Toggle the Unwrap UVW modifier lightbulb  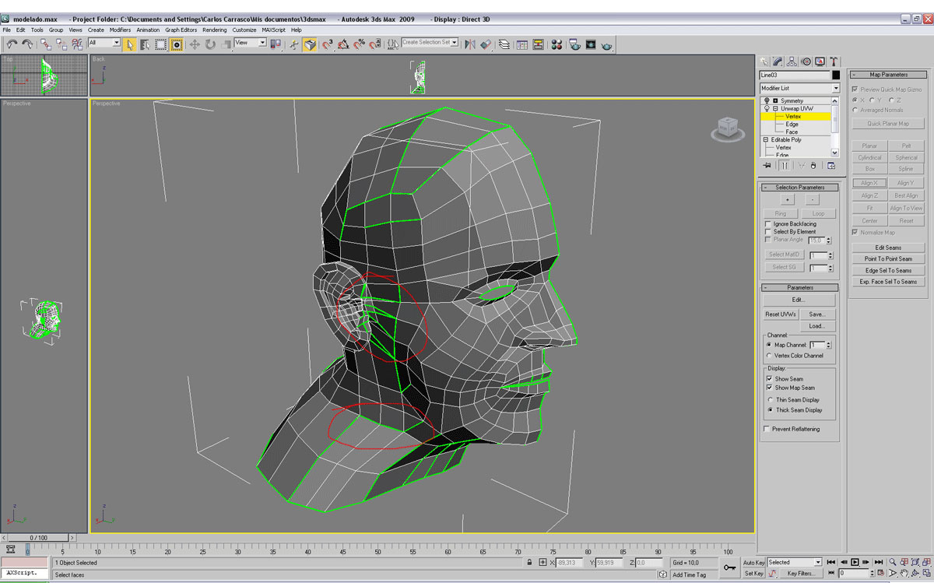pyautogui.click(x=767, y=108)
